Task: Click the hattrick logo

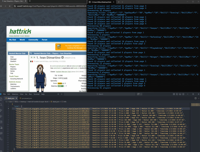Action: 20,31
